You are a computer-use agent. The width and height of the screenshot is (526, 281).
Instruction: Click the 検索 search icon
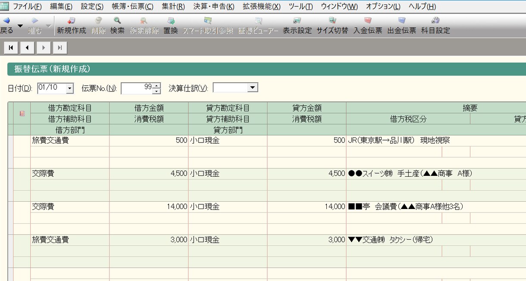[x=117, y=20]
